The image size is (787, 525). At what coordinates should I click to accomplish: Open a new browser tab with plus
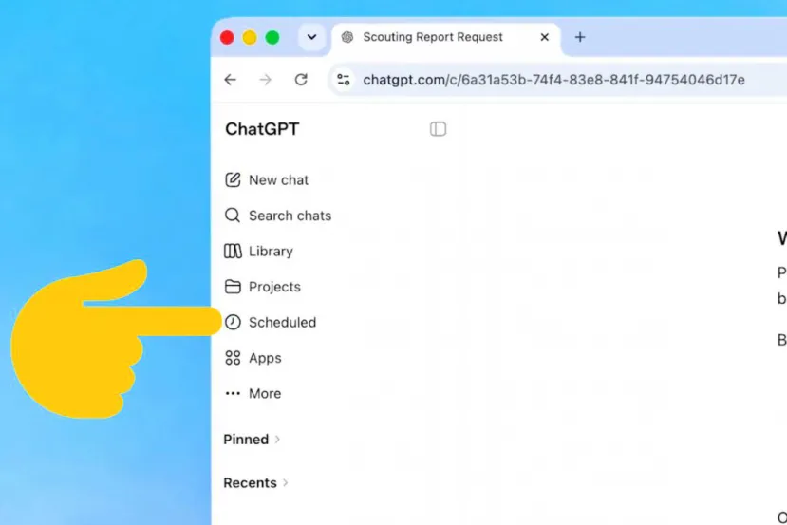580,37
